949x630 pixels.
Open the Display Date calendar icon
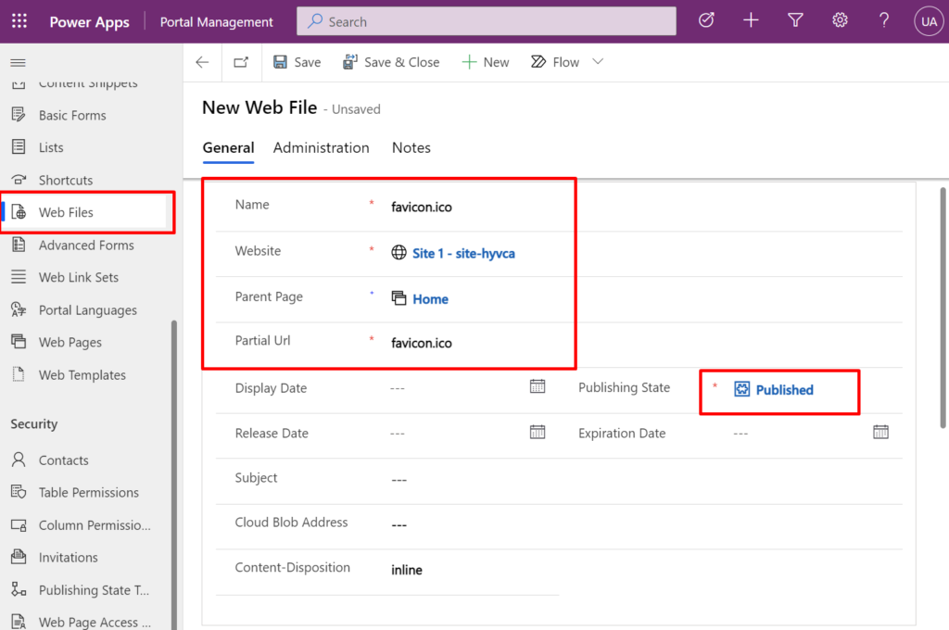tap(538, 386)
